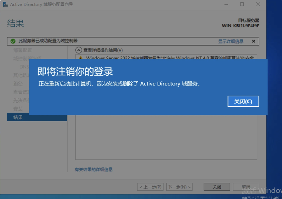Screen dimensions: 282x199
Task: Dismiss the success notification with its X
Action: [254, 41]
